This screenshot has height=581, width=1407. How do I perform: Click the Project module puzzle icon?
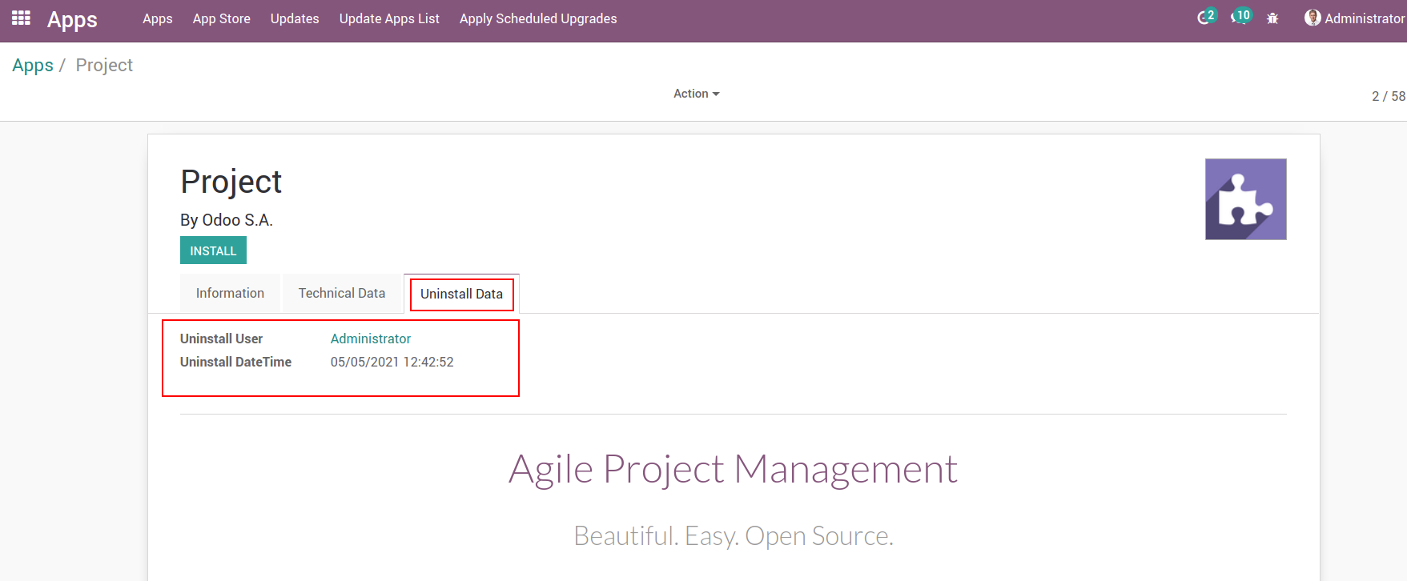click(1245, 199)
